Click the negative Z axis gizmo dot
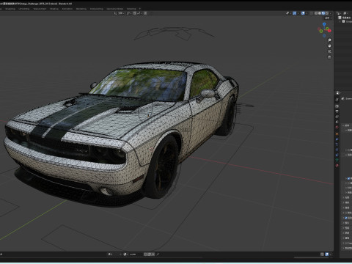This screenshot has height=264, width=352. click(x=324, y=36)
